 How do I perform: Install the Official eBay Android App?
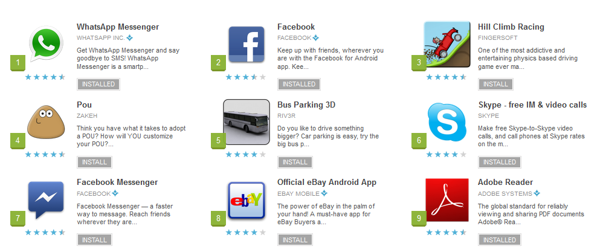(295, 240)
